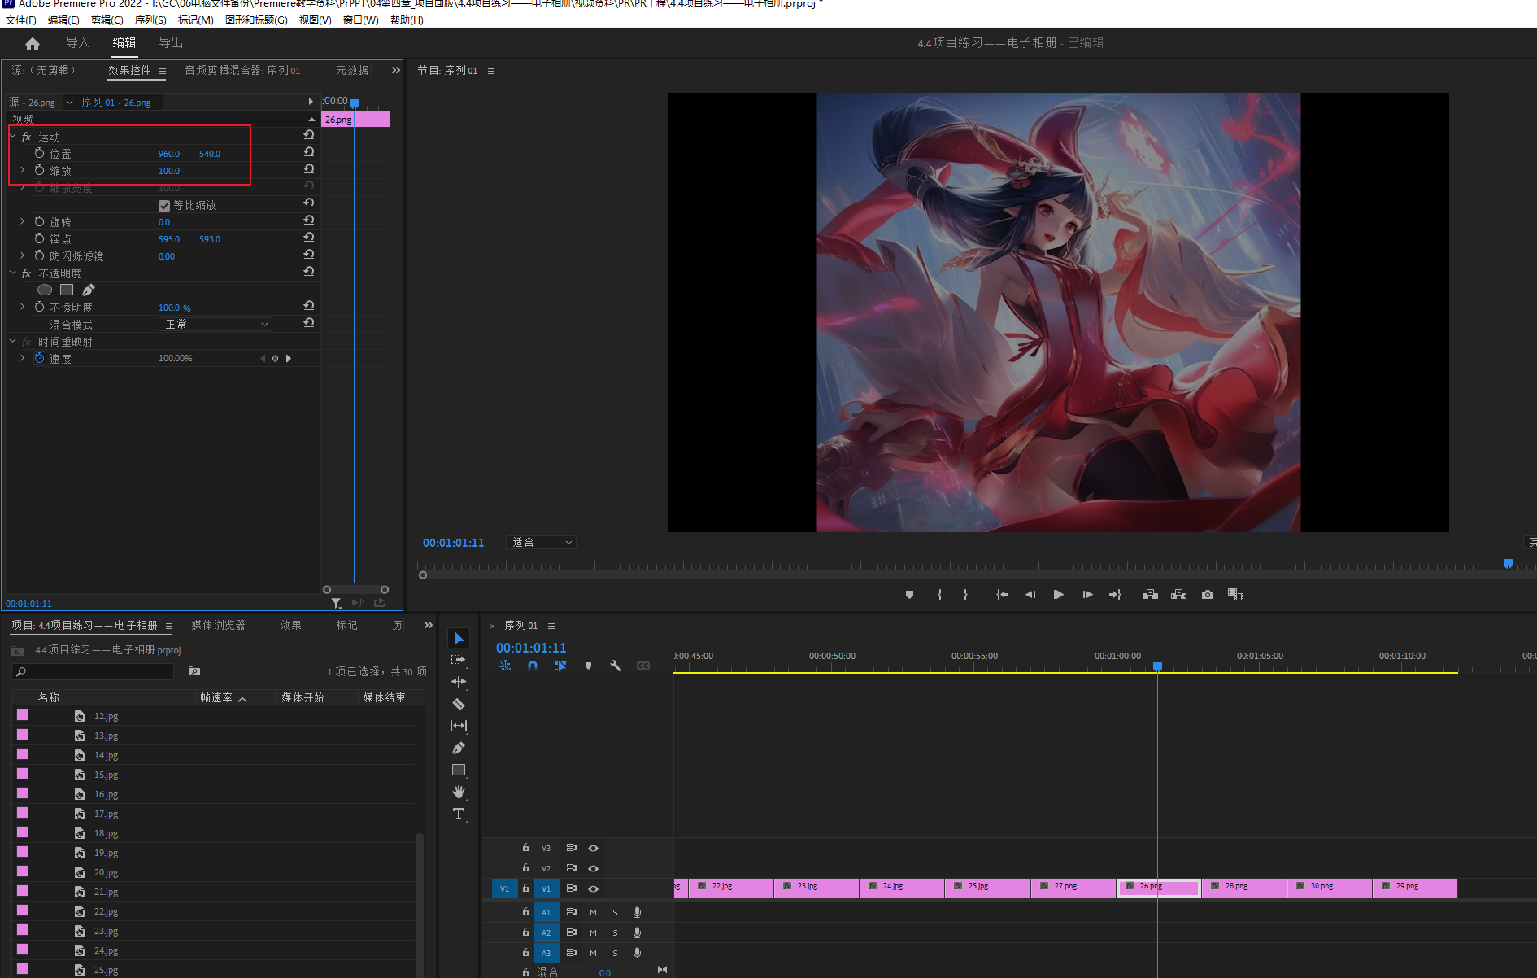Screen dimensions: 1537x978
Task: Click the Home icon
Action: coord(33,43)
